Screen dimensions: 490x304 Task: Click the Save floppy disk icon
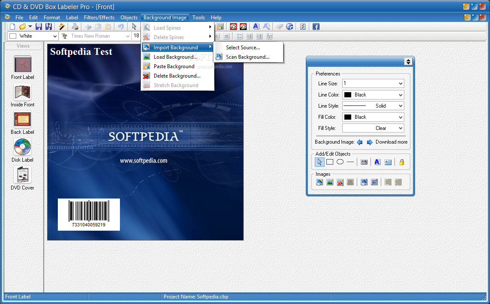click(39, 27)
